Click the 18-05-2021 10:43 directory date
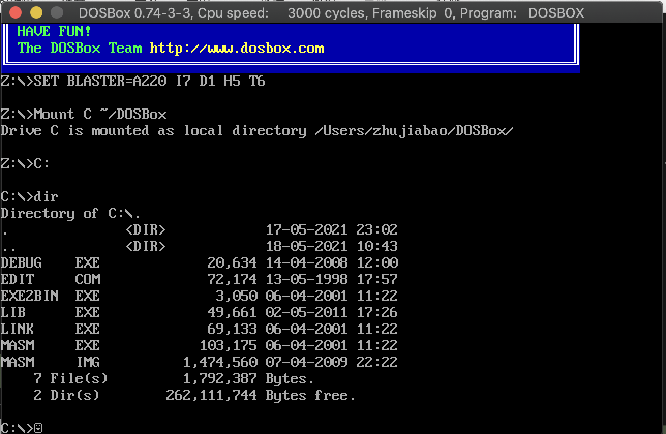 tap(331, 246)
